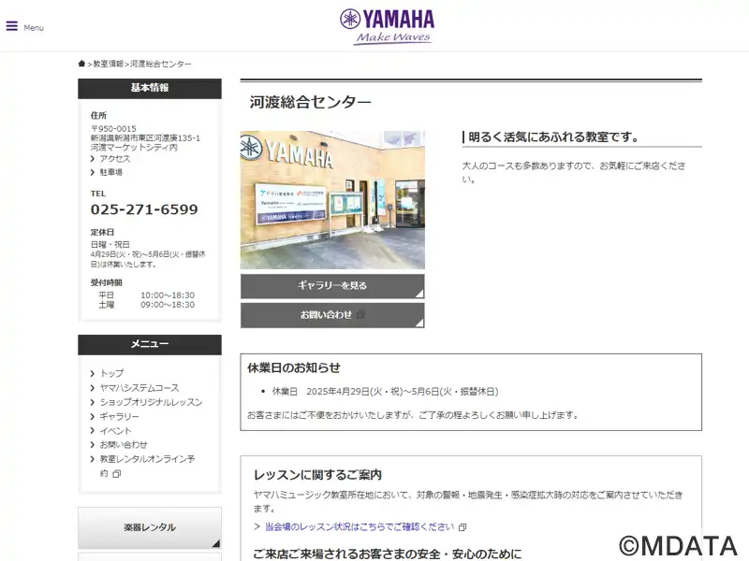749x561 pixels.
Task: Click the 日曜・祝日 closed-day text
Action: (x=110, y=244)
